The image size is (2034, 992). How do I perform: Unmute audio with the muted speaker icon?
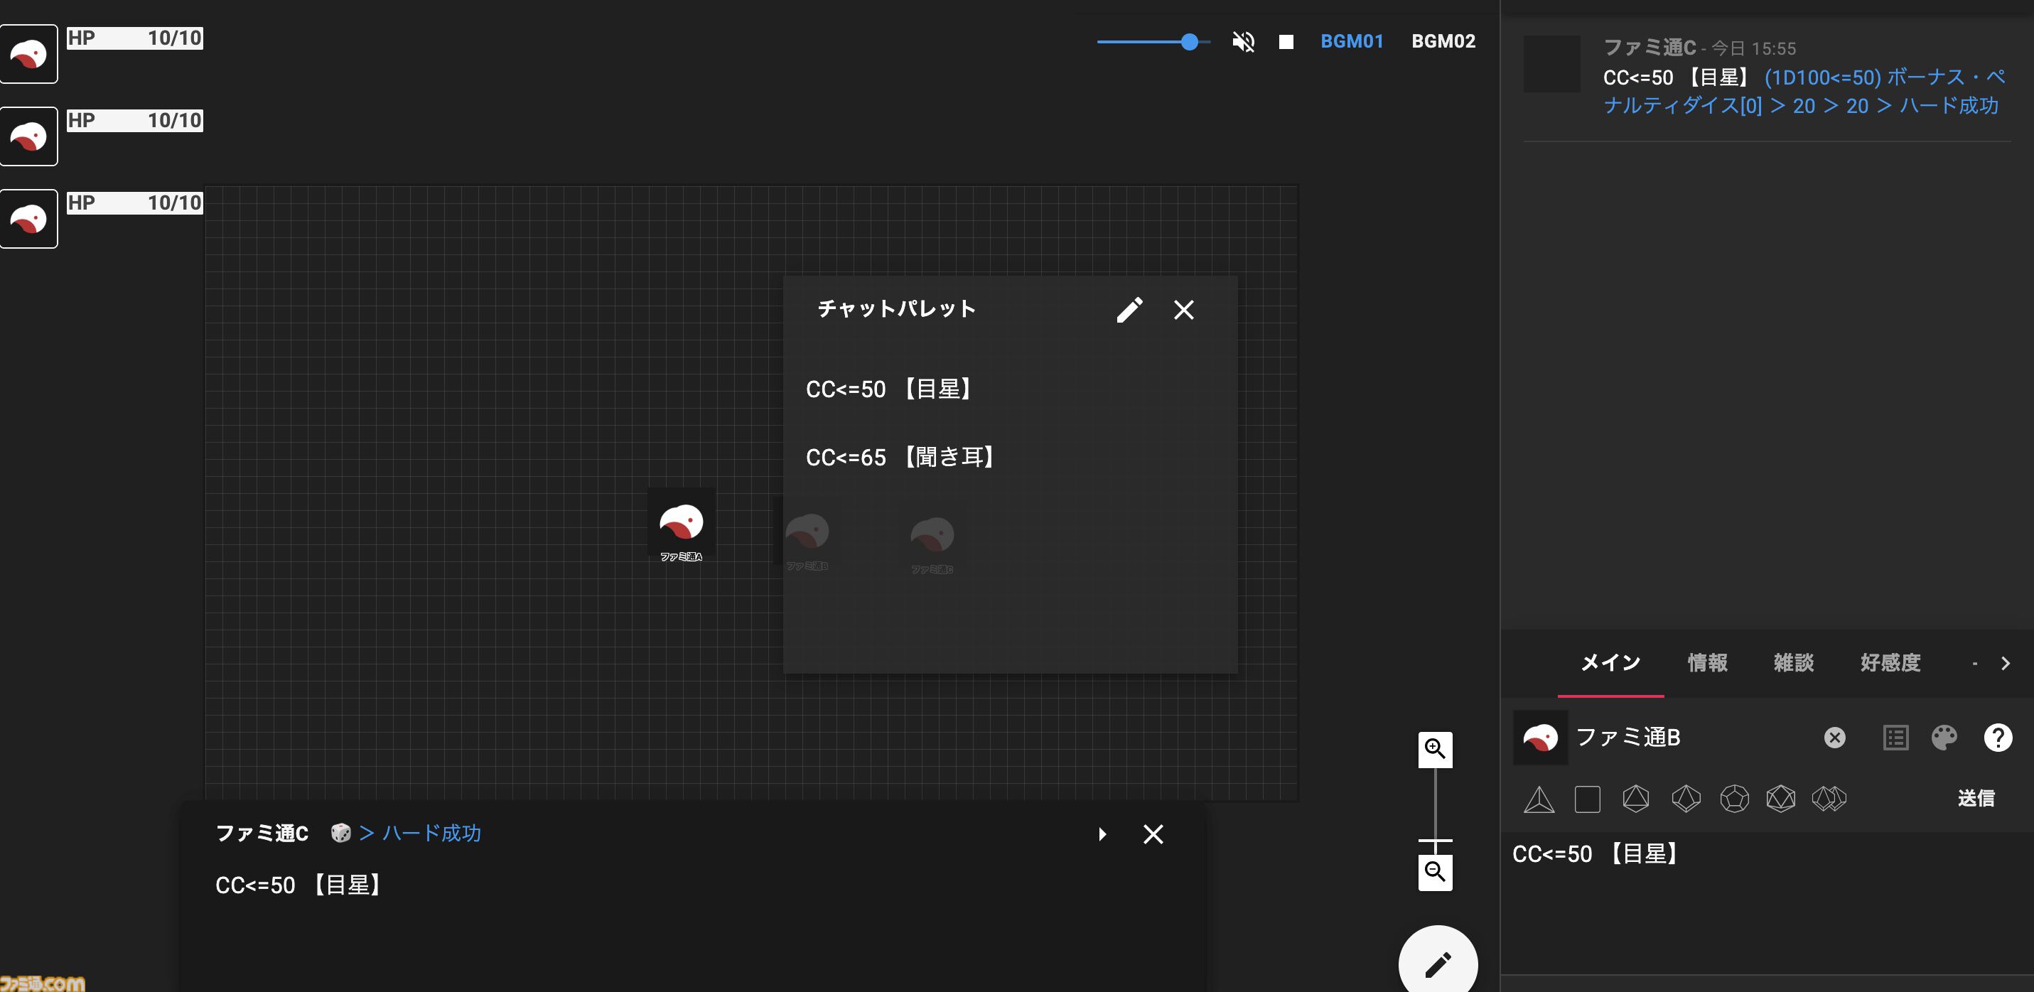point(1243,41)
